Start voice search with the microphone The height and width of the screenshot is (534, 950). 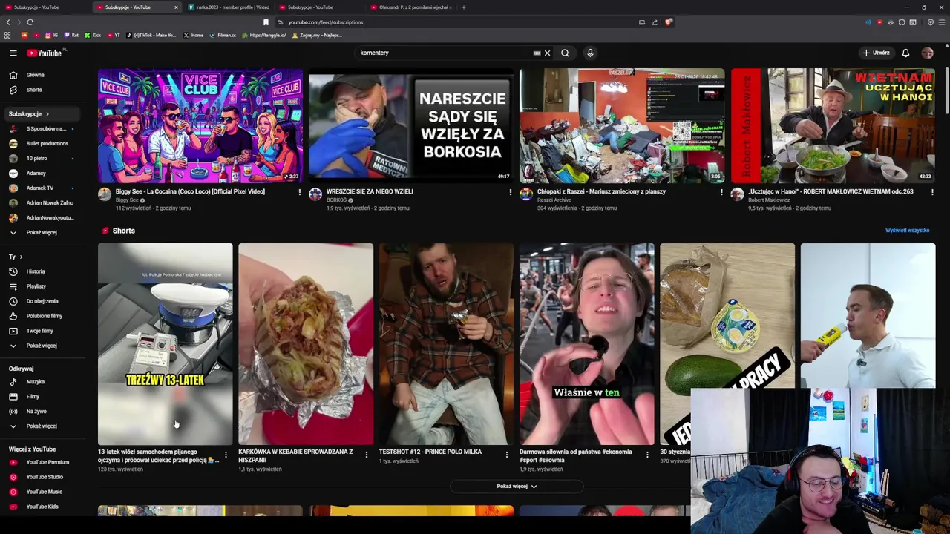(x=590, y=53)
